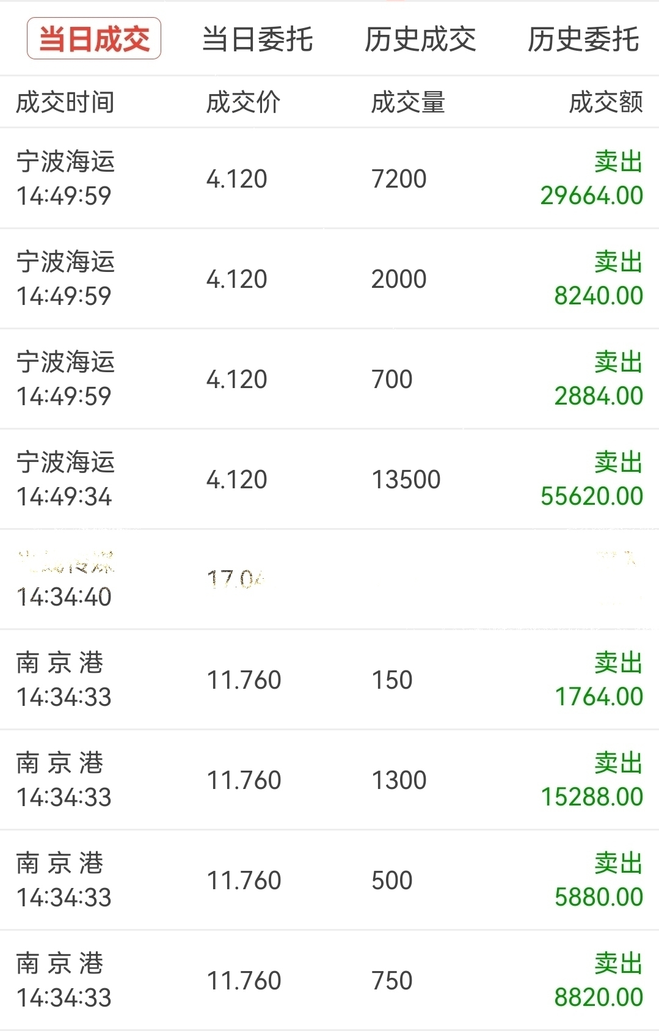Click the 卖出 label above 1764.00
The width and height of the screenshot is (659, 1031).
(618, 663)
